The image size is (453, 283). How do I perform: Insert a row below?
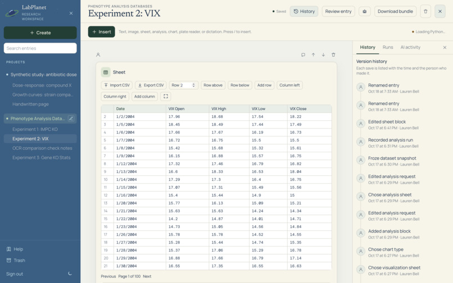point(240,85)
